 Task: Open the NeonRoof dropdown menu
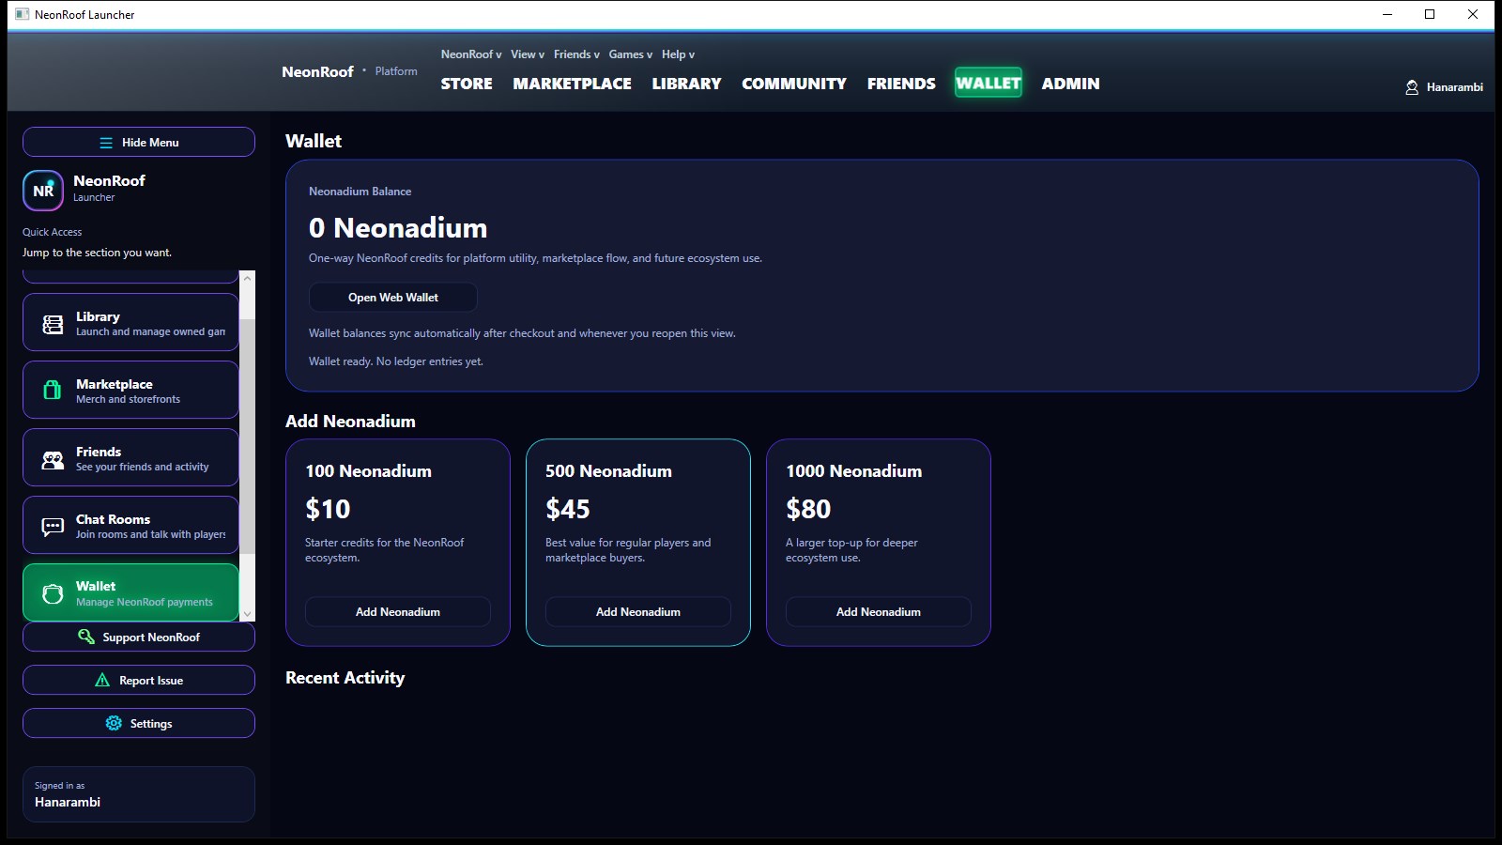click(x=471, y=54)
